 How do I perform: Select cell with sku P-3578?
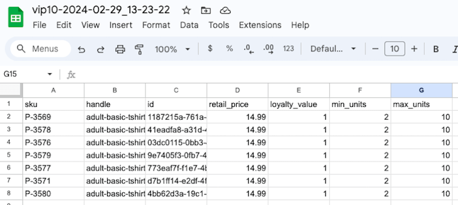pyautogui.click(x=53, y=130)
